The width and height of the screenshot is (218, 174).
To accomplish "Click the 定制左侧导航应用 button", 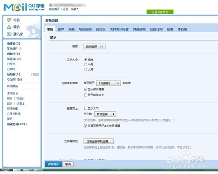I will coord(99,141).
